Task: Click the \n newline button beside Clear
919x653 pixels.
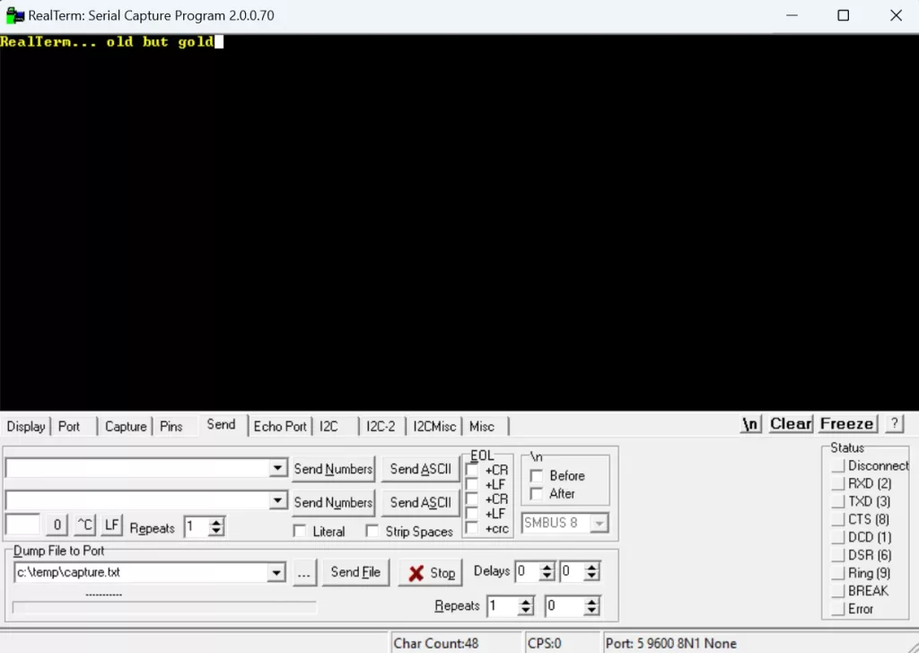Action: tap(751, 424)
